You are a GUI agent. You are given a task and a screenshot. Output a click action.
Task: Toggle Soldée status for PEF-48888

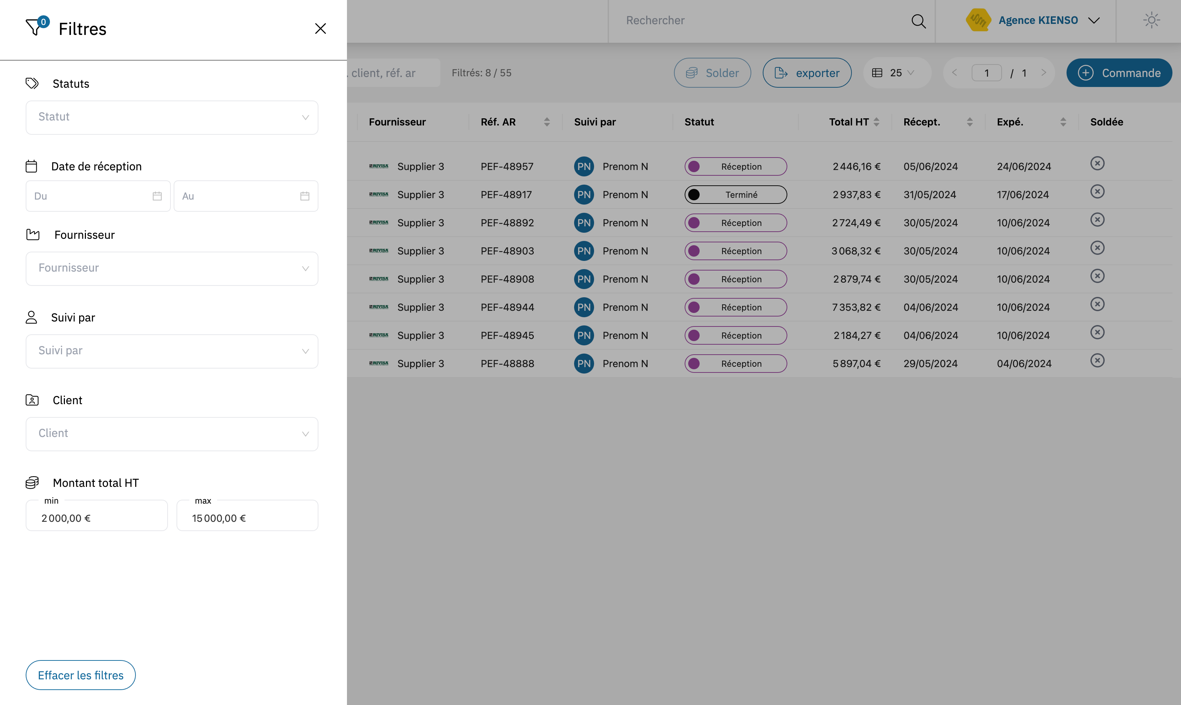pos(1097,361)
